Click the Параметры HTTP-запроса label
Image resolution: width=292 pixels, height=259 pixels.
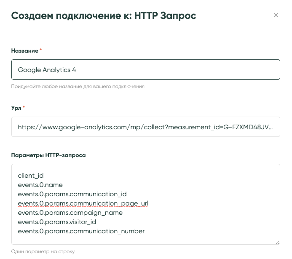tap(48, 155)
